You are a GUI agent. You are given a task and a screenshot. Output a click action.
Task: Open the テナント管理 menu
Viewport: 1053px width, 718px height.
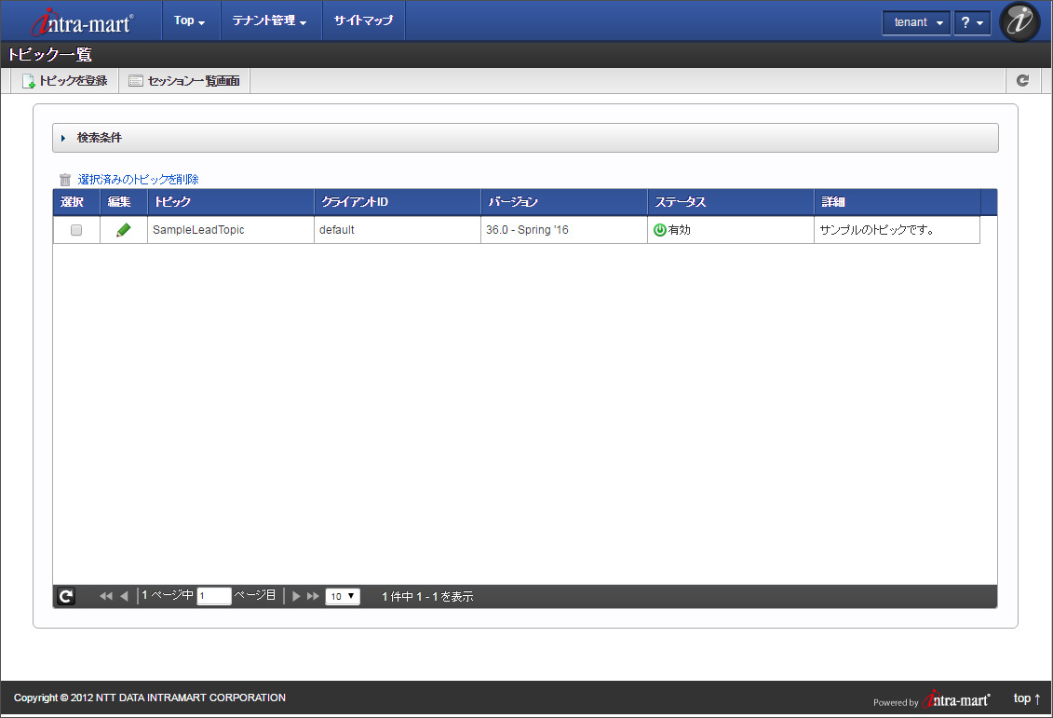(x=270, y=20)
